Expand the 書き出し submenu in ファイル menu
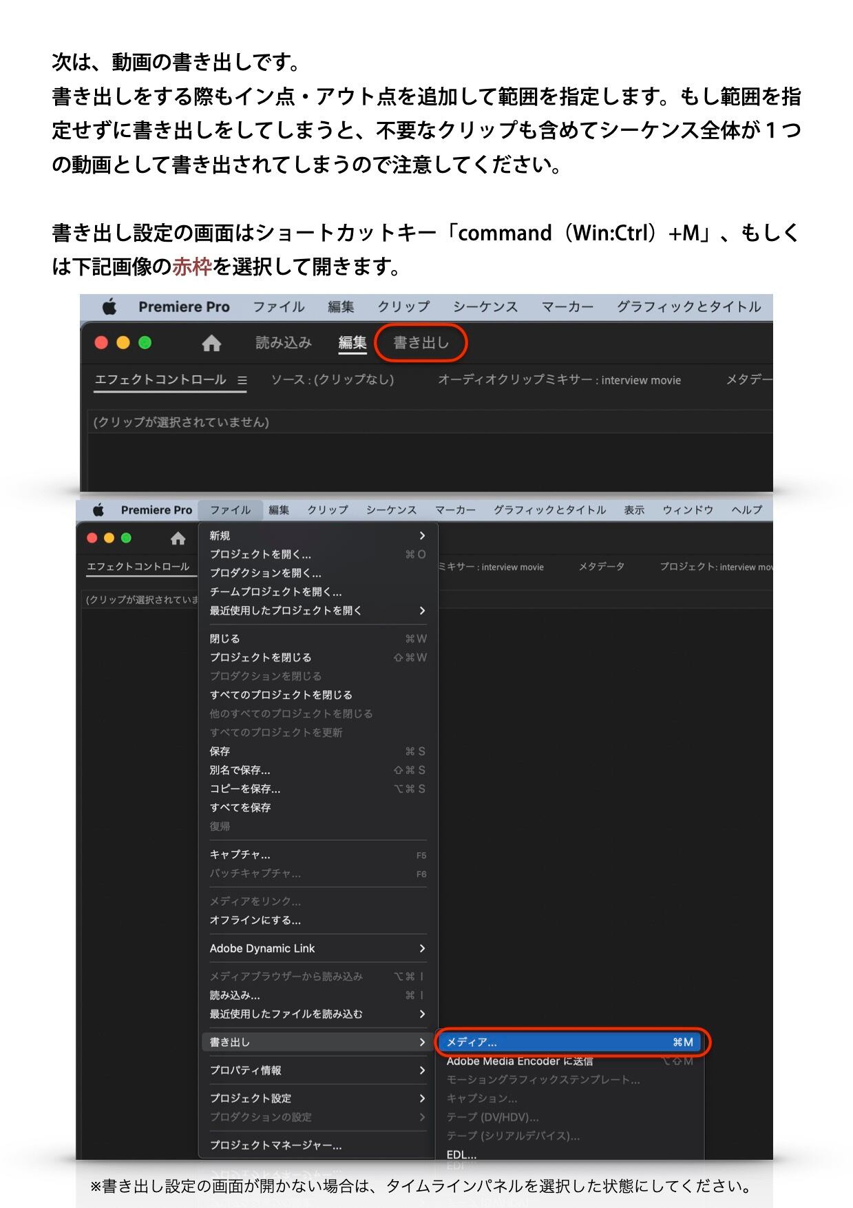Screen dimensions: 853x1208 pos(318,1042)
